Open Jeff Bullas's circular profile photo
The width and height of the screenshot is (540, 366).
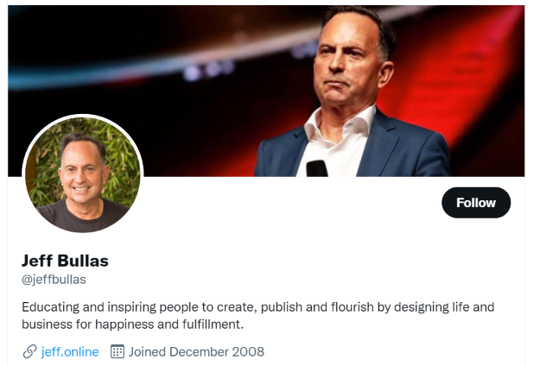tap(83, 175)
